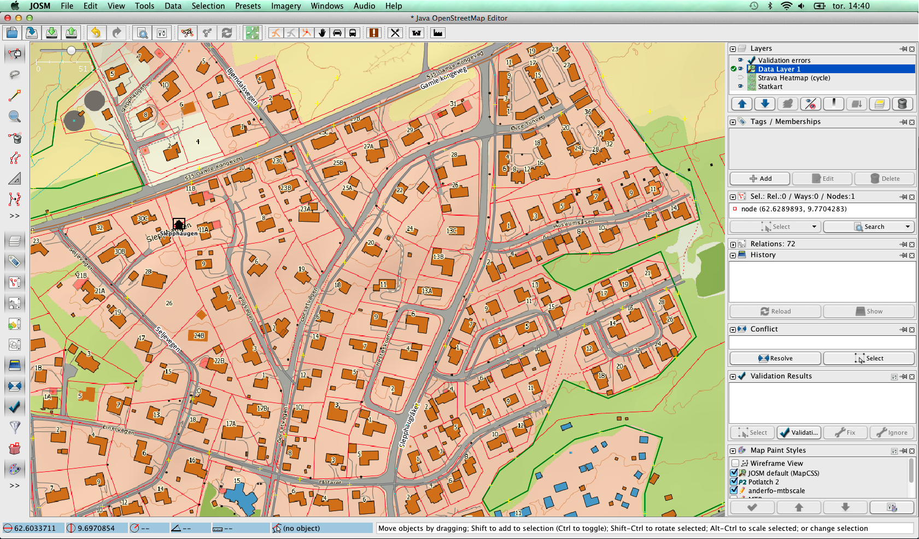Click the Add tag button
919x539 pixels.
(760, 179)
